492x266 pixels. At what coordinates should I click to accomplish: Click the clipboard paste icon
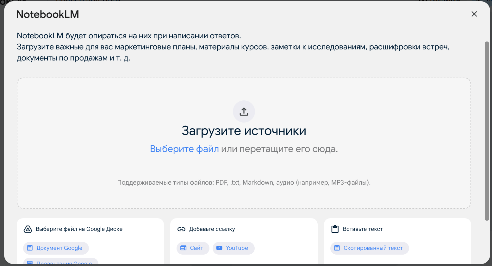335,229
